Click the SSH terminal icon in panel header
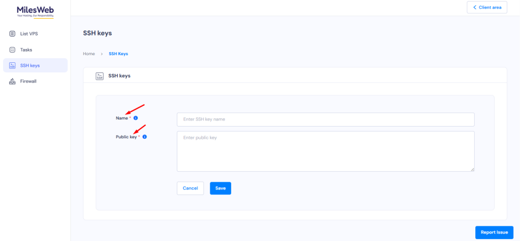Screen dimensions: 520x241 [x=100, y=76]
